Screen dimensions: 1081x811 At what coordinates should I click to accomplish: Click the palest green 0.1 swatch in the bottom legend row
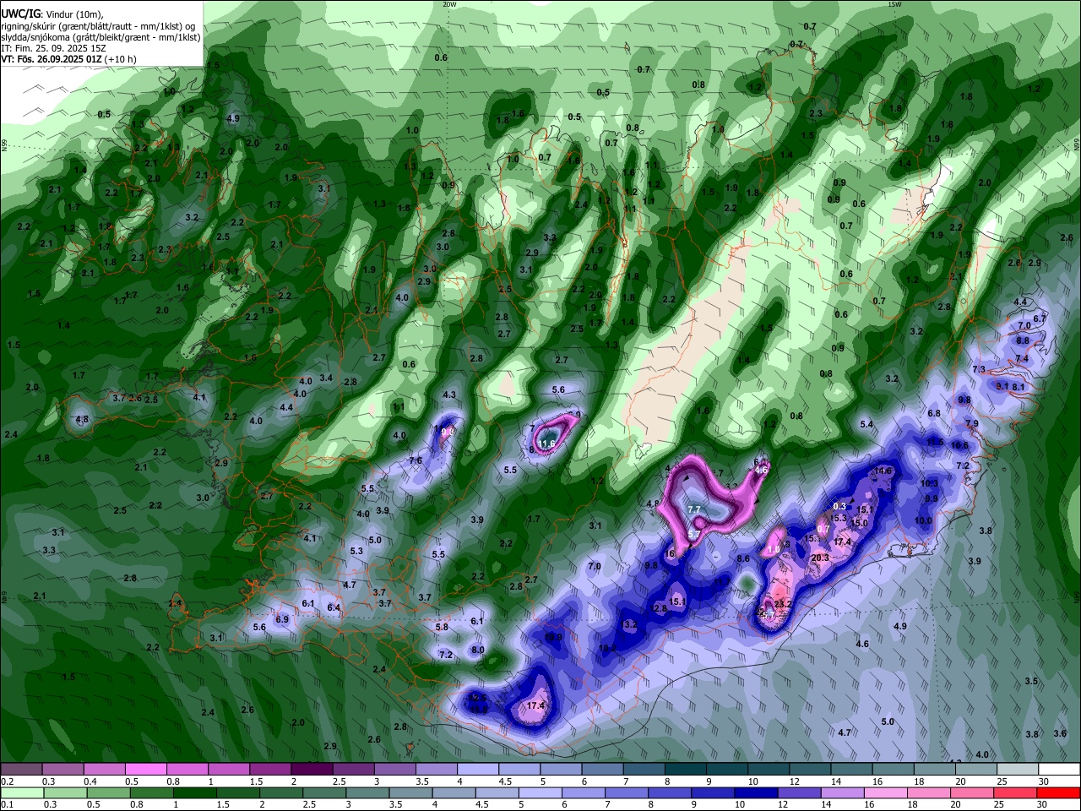pos(21,793)
